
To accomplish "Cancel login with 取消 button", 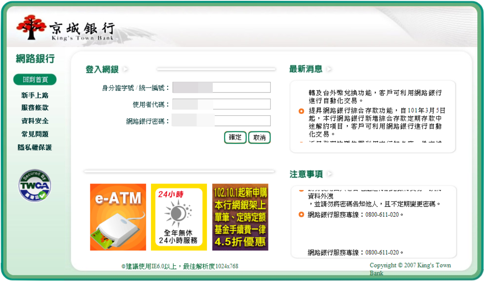I will [x=259, y=138].
